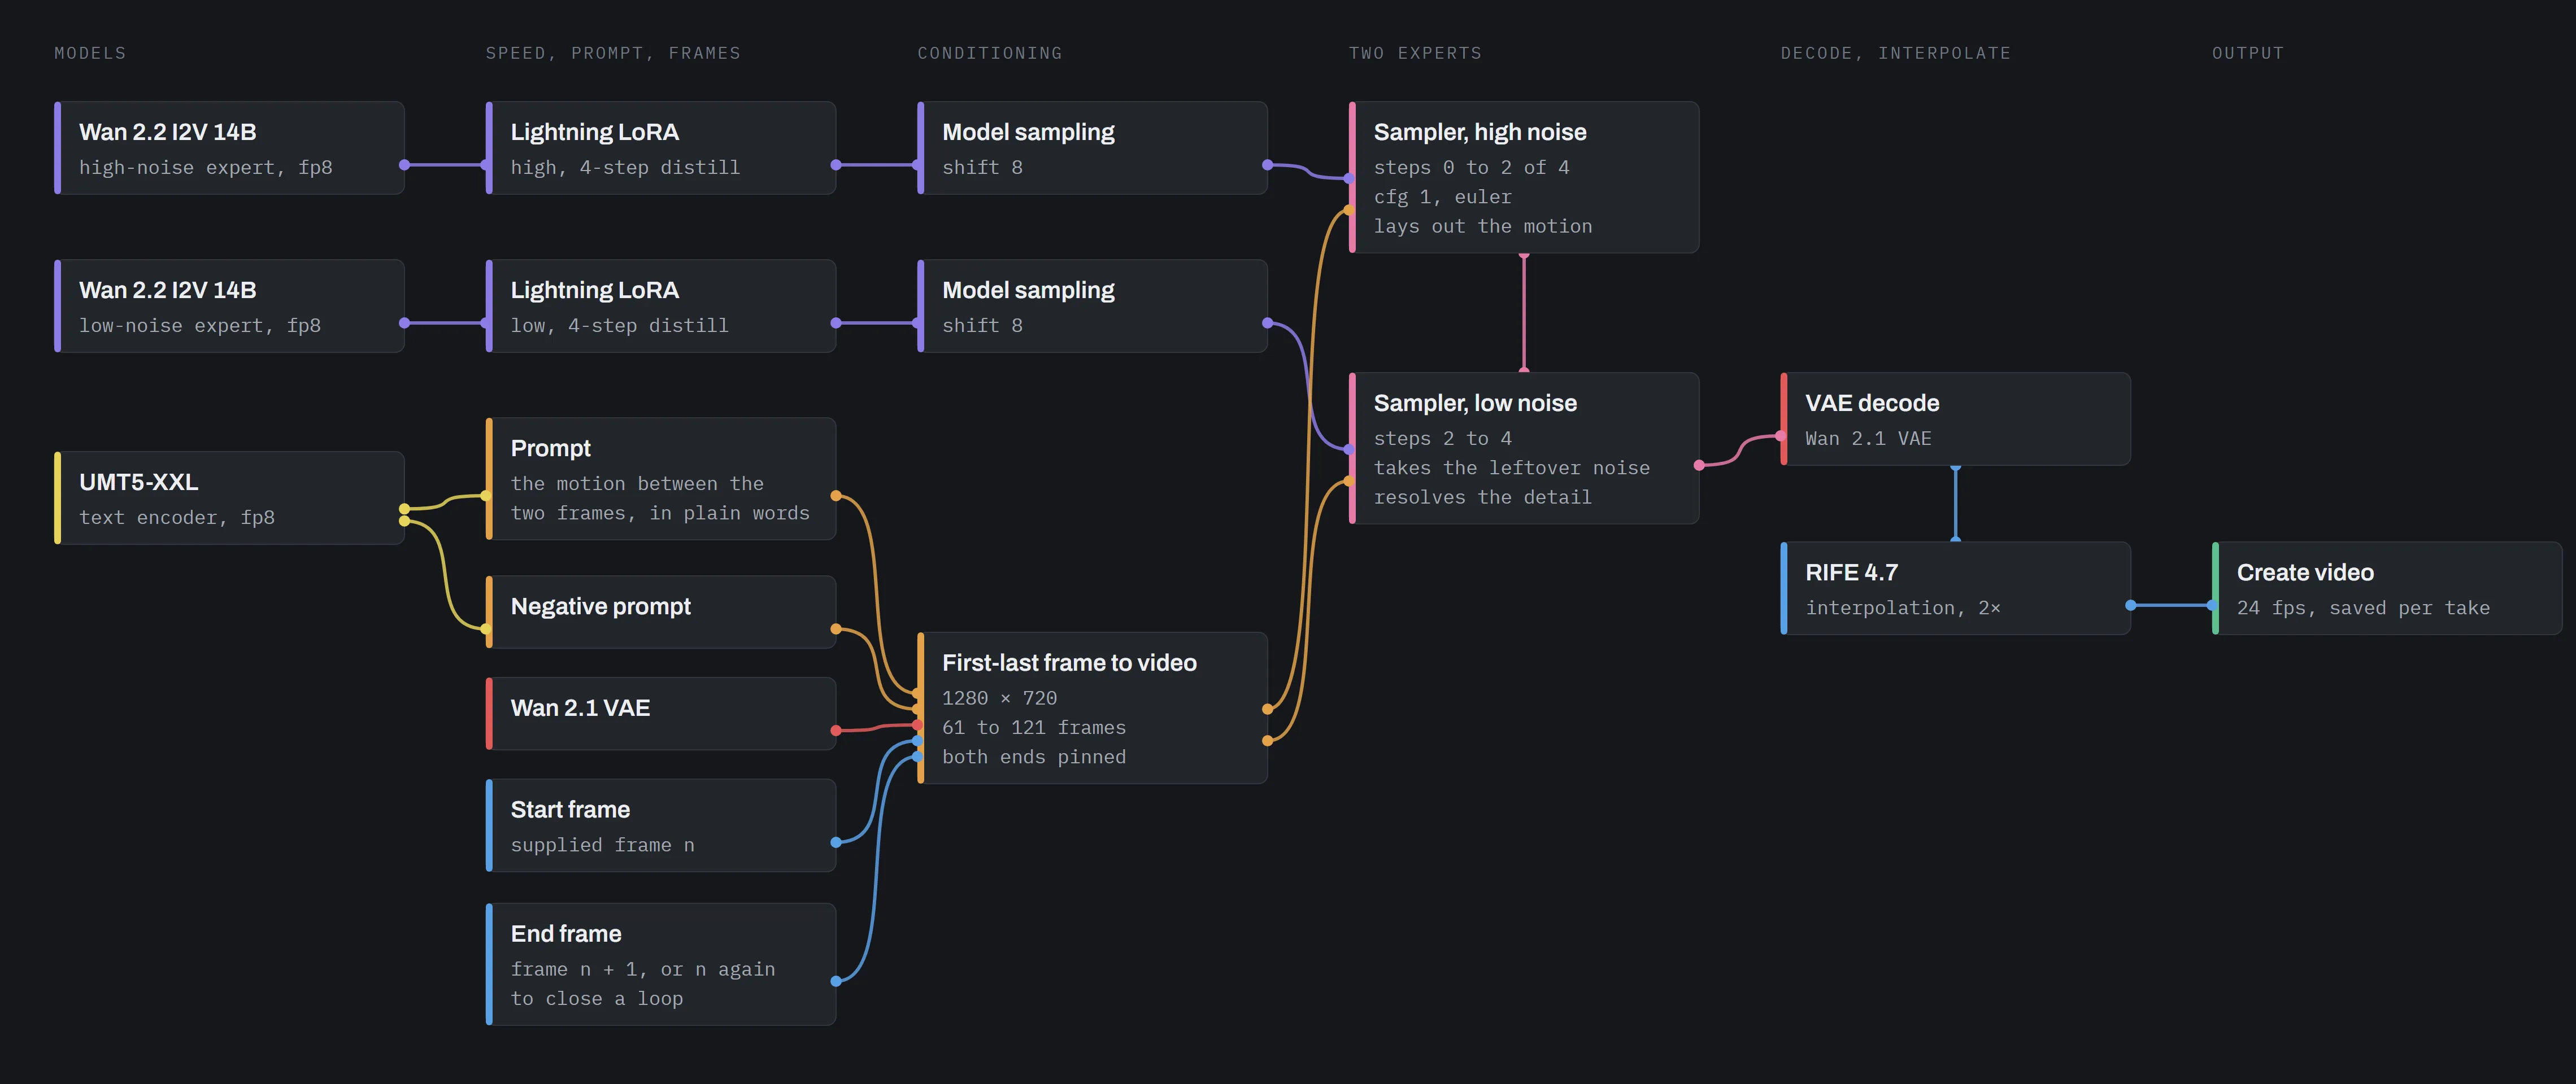Click the Model sampling node below the first

click(1092, 305)
